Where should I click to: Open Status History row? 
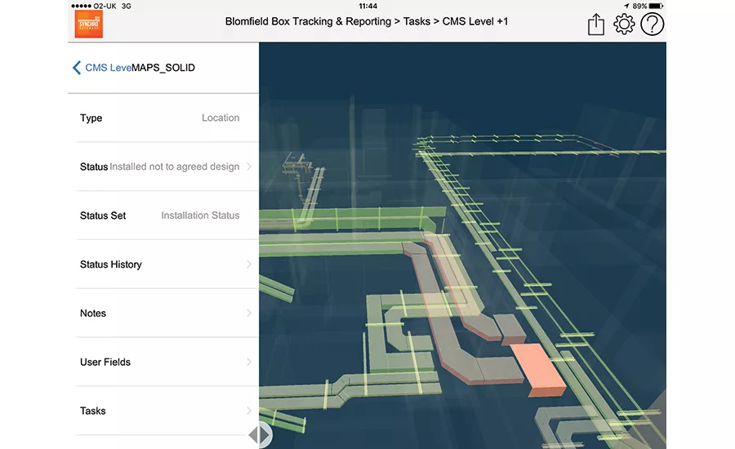(167, 265)
